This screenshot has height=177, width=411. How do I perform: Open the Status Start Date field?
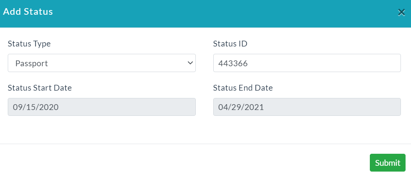[x=102, y=107]
